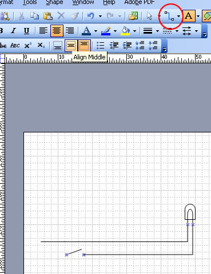Open the Tools menu
Screen dimensions: 211x274
(30, 2)
